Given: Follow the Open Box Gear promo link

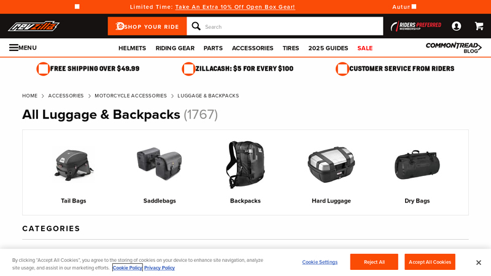Looking at the screenshot, I should 235,7.
